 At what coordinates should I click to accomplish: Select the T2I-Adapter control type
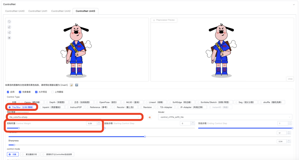coord(165,107)
